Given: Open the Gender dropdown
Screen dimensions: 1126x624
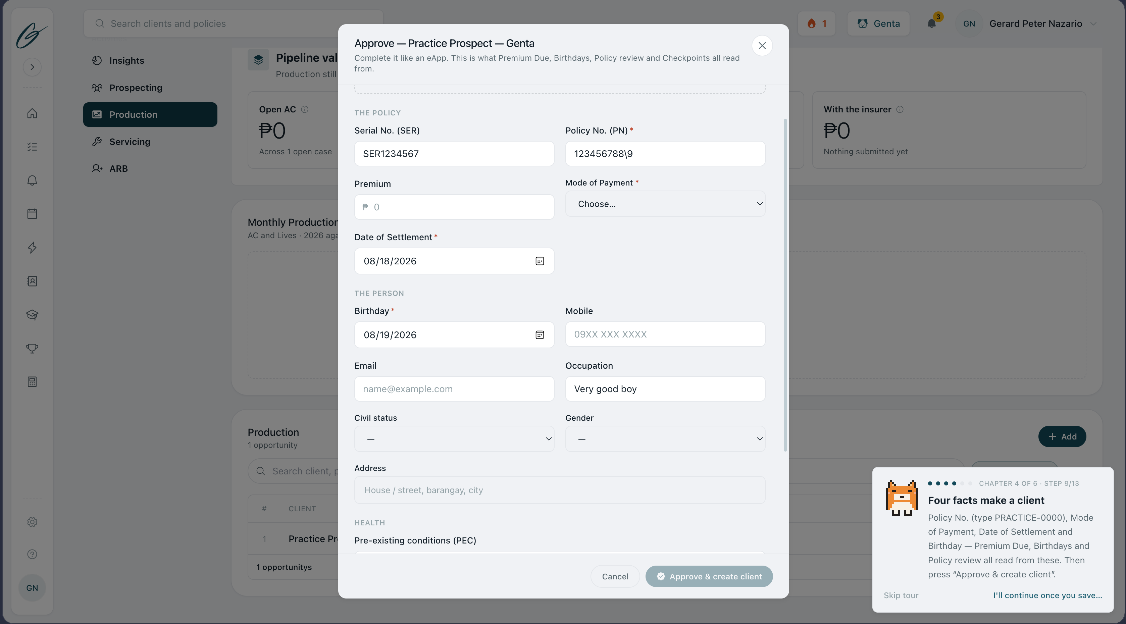Looking at the screenshot, I should point(665,439).
